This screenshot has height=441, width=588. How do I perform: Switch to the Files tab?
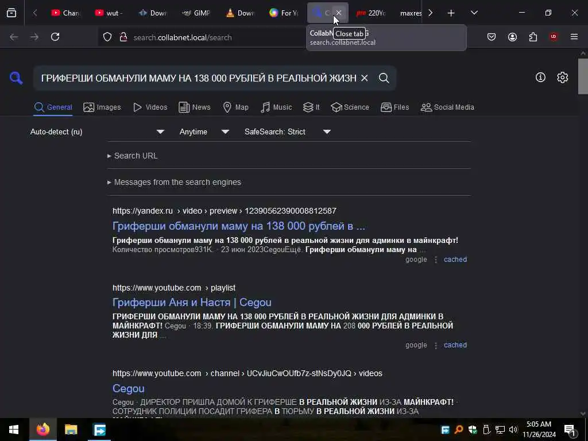click(x=394, y=107)
